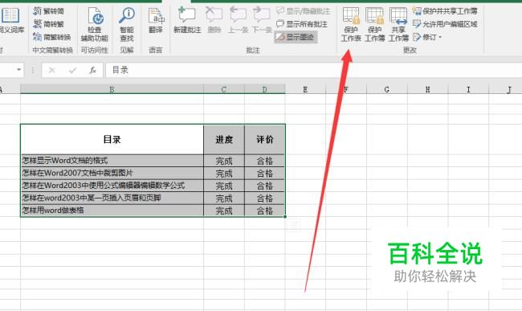
Task: Select cell 怎样显示Word文档的格式
Action: pyautogui.click(x=112, y=161)
